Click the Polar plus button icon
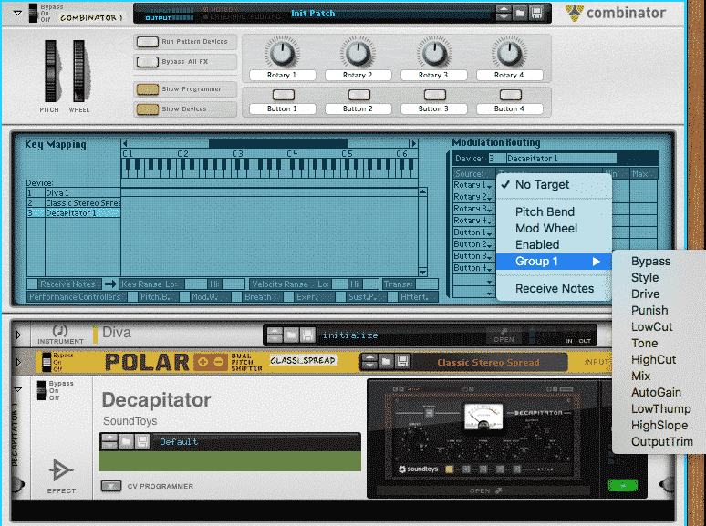 (202, 362)
